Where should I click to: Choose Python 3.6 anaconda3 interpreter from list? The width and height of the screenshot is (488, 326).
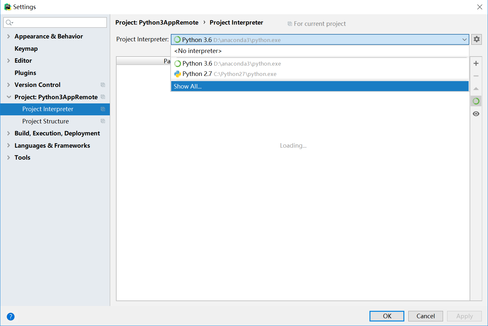point(320,64)
